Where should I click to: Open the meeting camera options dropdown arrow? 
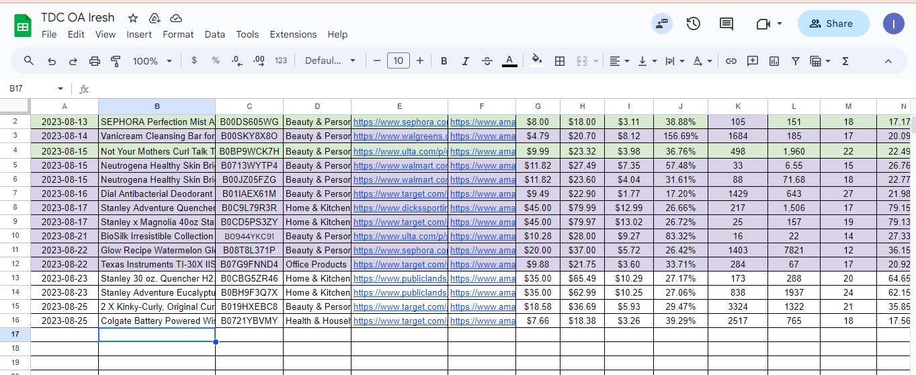coord(780,24)
